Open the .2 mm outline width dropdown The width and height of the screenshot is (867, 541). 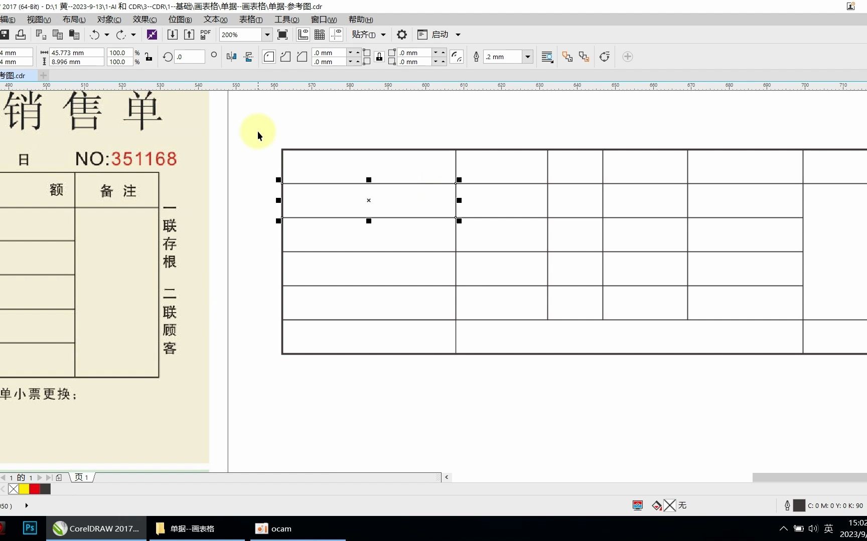[x=527, y=57]
